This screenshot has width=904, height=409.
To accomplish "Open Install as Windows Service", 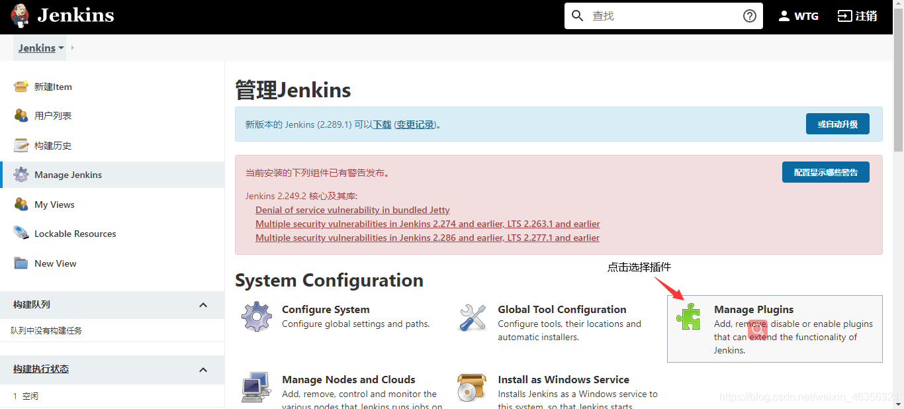I will click(x=563, y=379).
